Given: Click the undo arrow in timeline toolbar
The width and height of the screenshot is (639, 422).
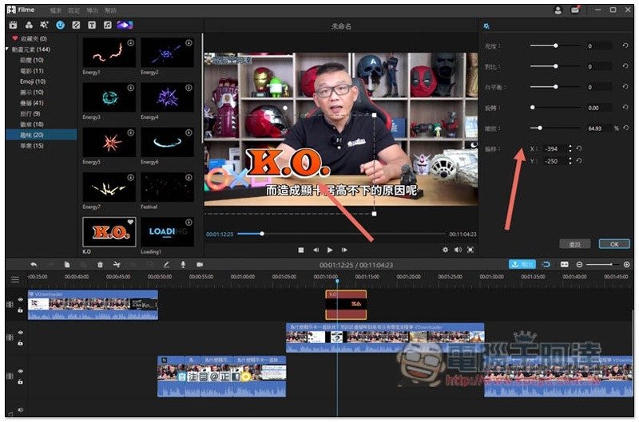Looking at the screenshot, I should (34, 264).
